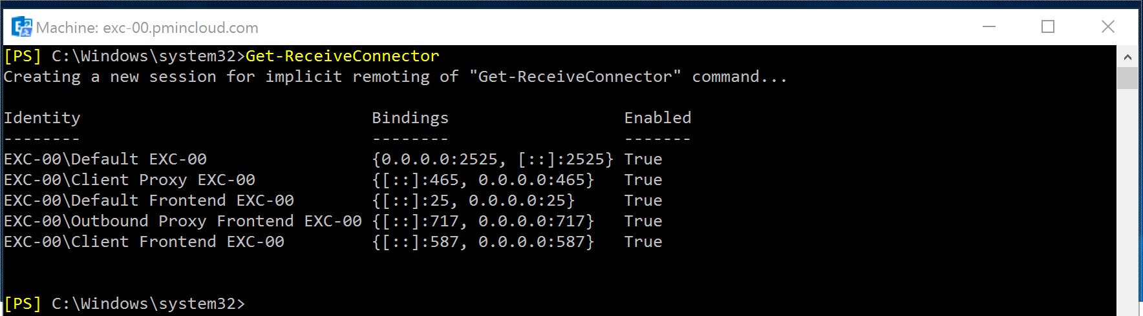Click the Identity column header
Screen dimensions: 1143x316
click(x=42, y=118)
